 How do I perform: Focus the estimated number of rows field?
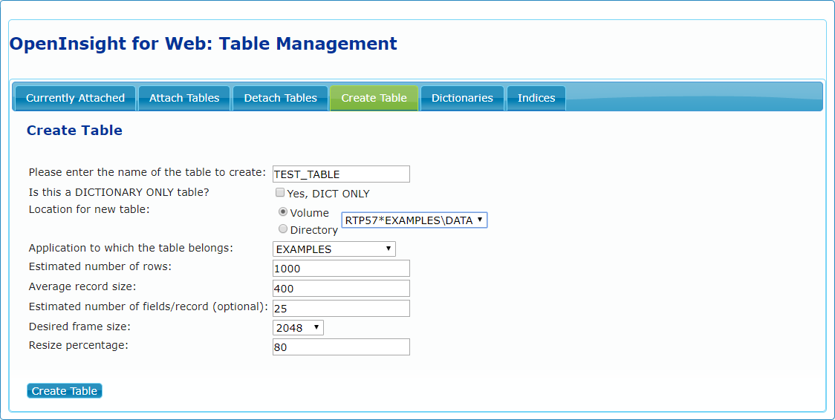click(x=341, y=269)
